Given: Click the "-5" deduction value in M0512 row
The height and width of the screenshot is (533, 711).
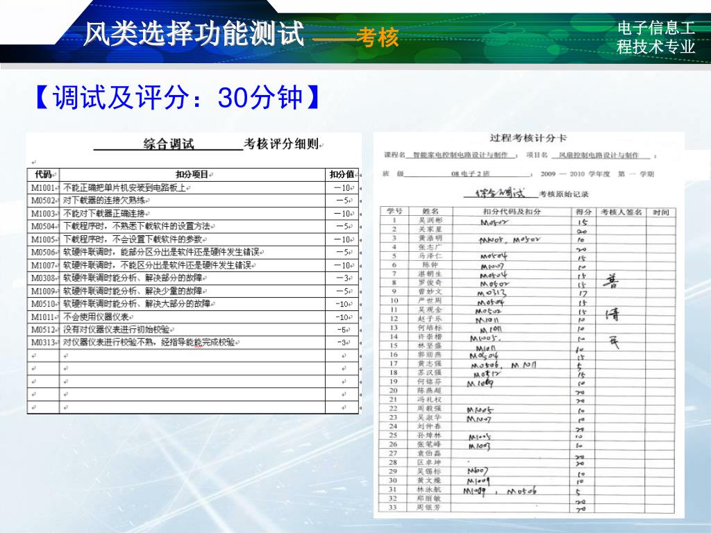Looking at the screenshot, I should [x=343, y=330].
